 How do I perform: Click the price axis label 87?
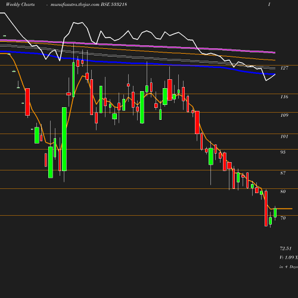tap(283, 173)
